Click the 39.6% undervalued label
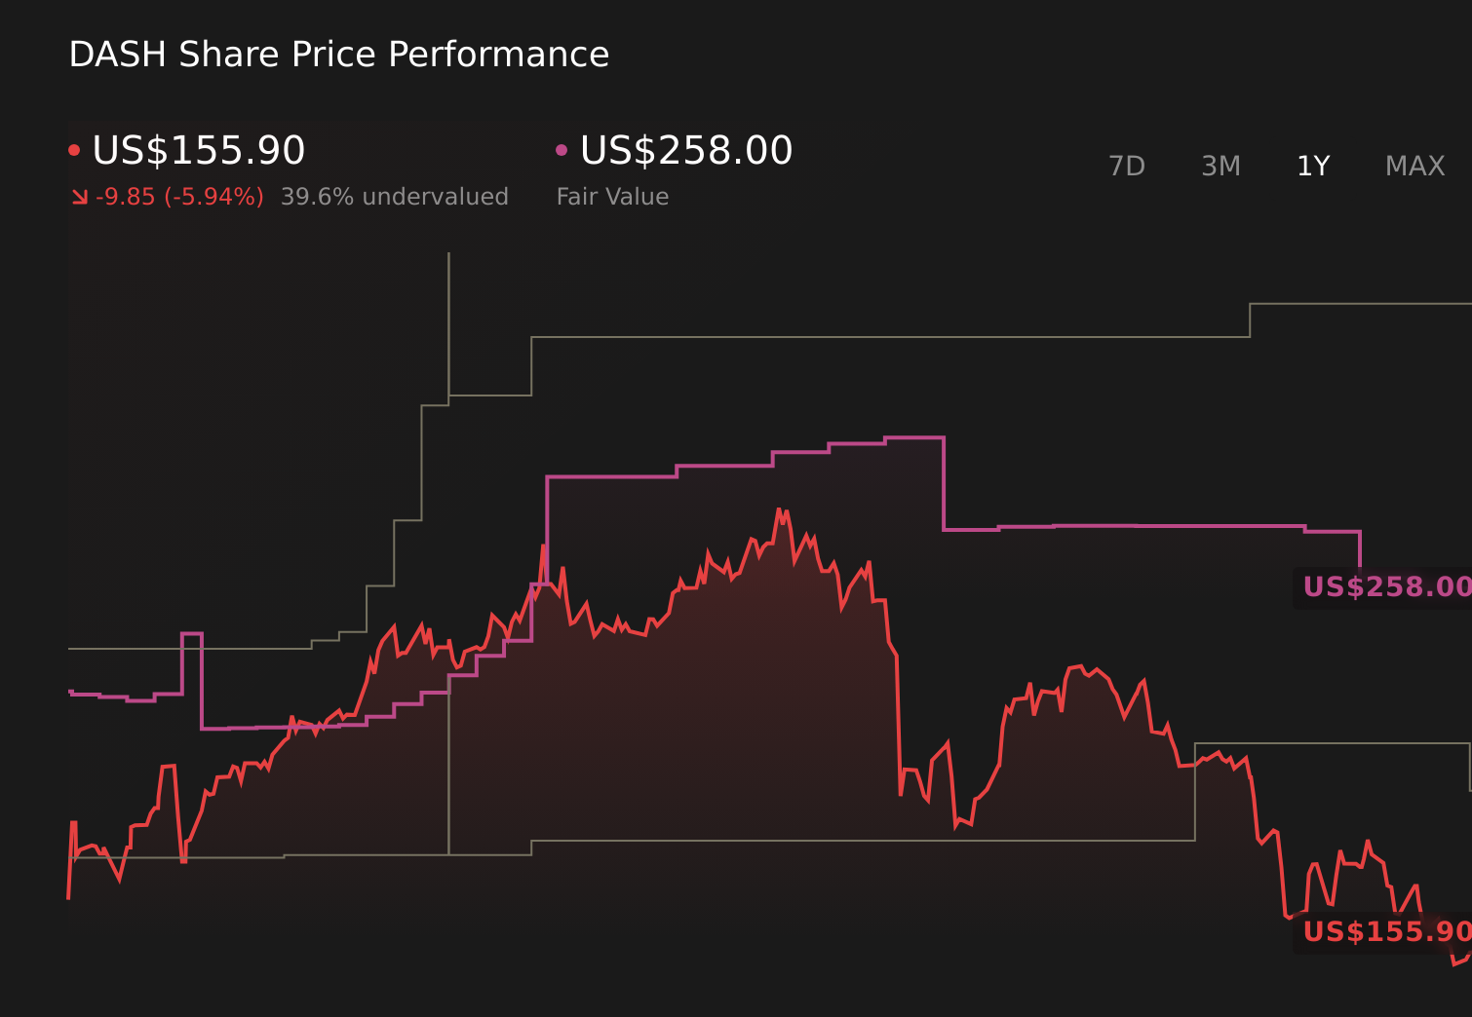Screen dimensions: 1472x1017 pos(395,196)
